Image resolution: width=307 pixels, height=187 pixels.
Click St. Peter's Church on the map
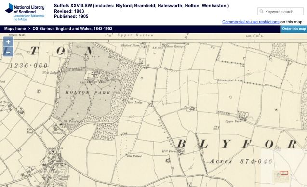pos(71,123)
